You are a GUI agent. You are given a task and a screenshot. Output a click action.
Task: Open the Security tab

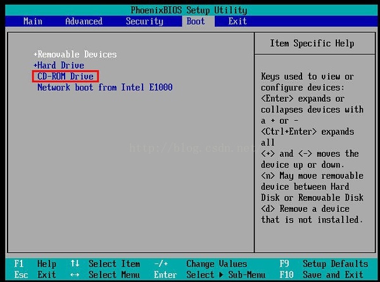coord(144,21)
